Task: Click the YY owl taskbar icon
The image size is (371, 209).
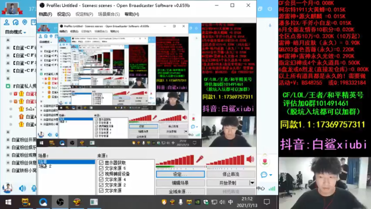Action: [26, 202]
